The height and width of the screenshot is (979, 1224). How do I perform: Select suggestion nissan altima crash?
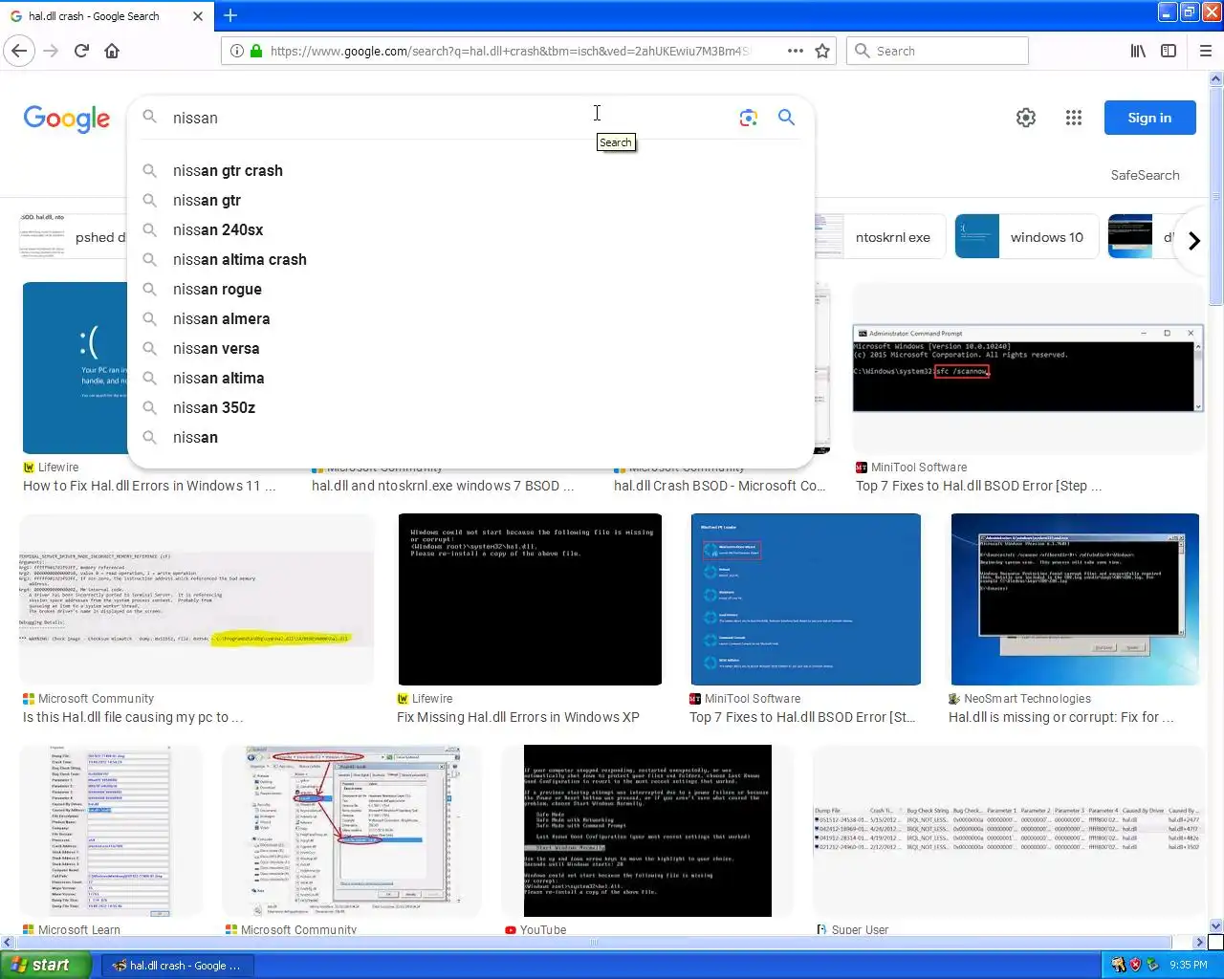tap(470, 259)
